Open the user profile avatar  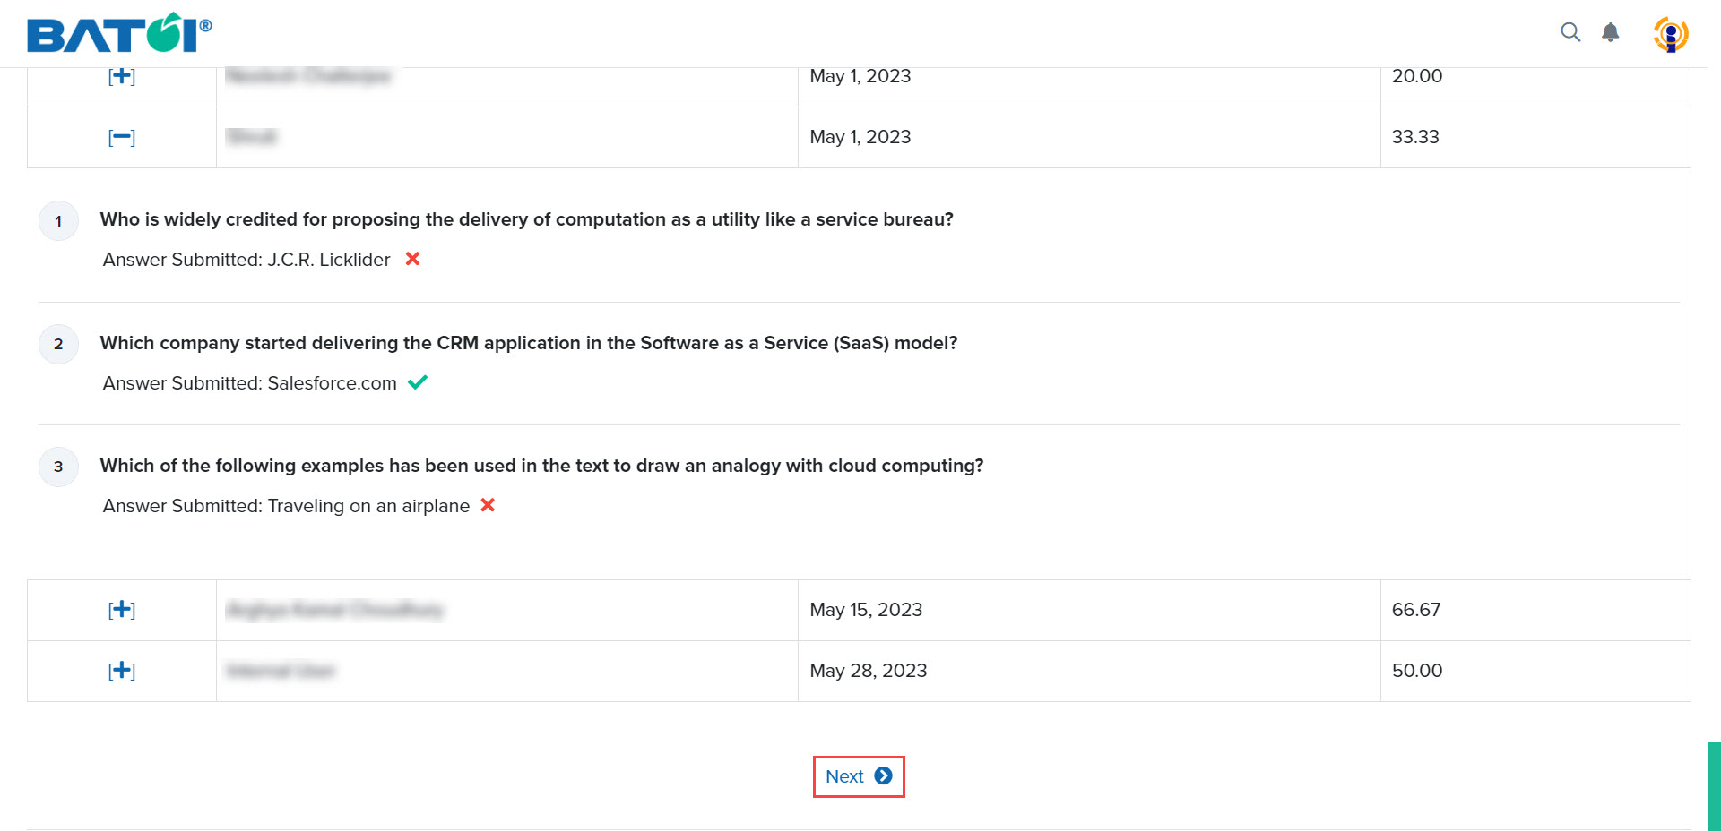click(x=1671, y=35)
